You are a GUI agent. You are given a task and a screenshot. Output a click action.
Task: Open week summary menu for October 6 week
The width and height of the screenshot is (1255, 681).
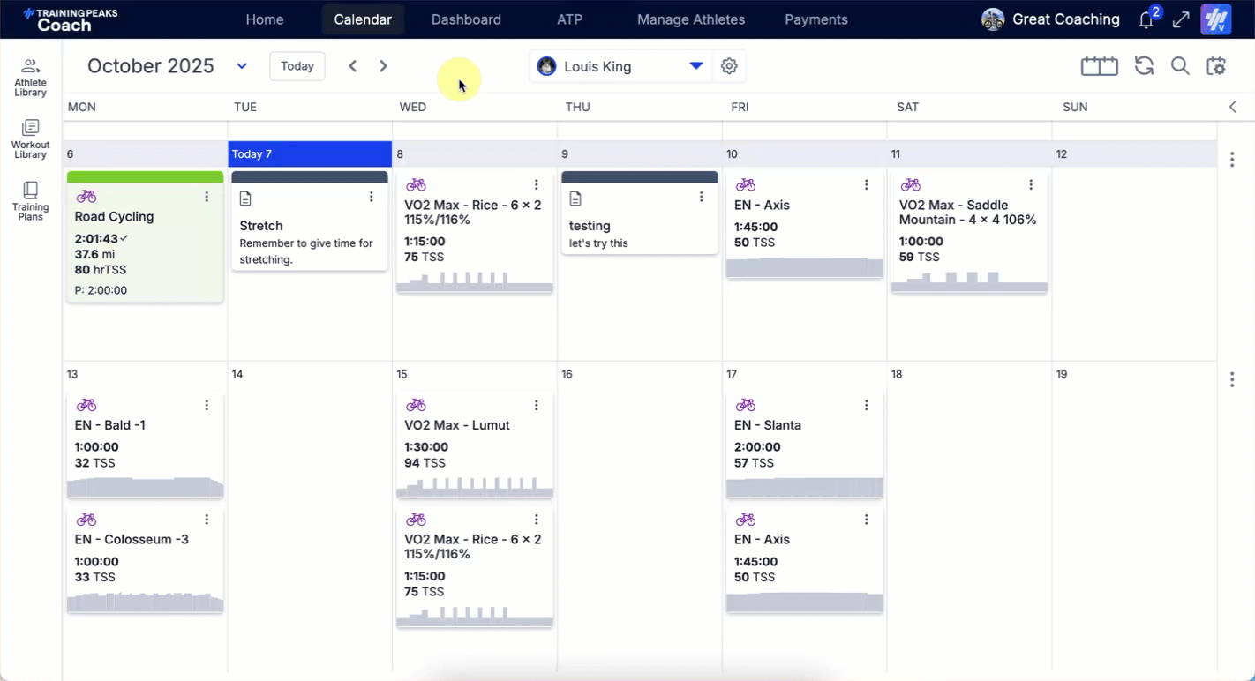(x=1232, y=160)
